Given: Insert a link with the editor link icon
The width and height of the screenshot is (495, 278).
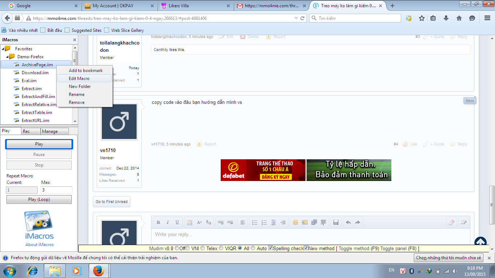Looking at the screenshot, I should (x=220, y=222).
